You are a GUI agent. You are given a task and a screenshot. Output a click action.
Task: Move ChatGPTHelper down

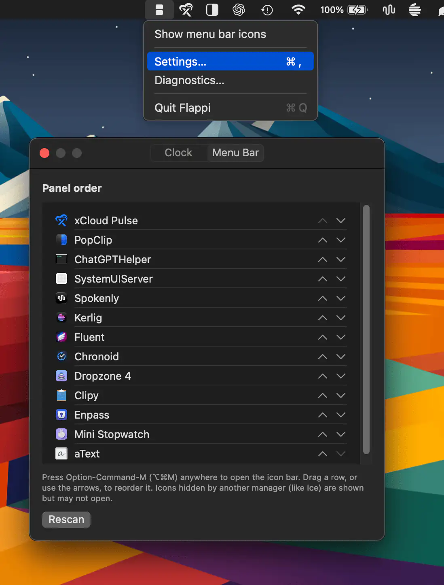pyautogui.click(x=341, y=260)
